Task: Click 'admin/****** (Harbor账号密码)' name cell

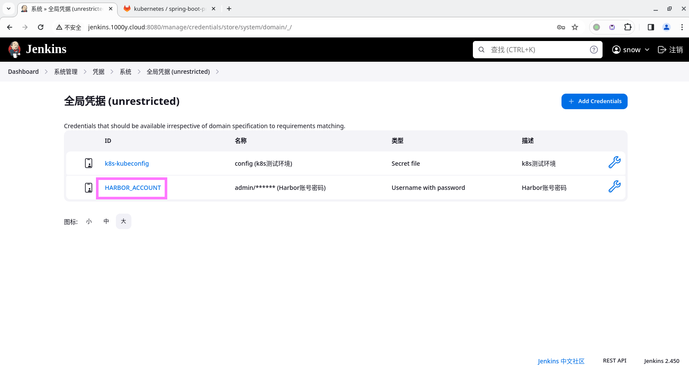Action: click(x=280, y=188)
